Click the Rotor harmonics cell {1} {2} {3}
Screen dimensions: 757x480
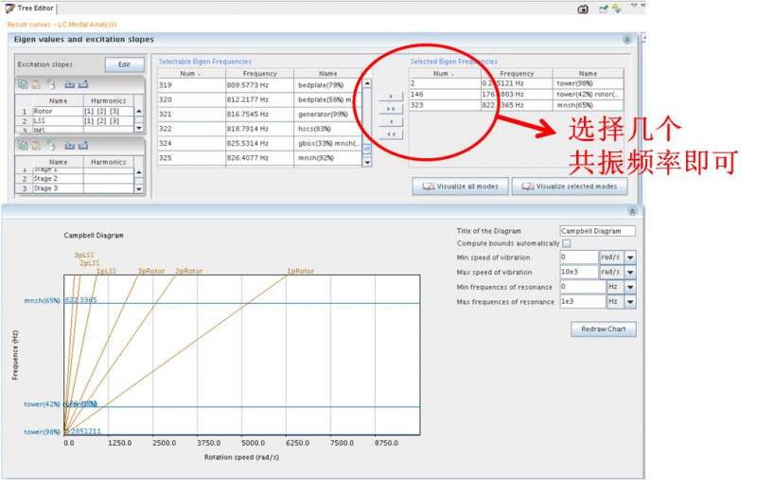point(108,111)
